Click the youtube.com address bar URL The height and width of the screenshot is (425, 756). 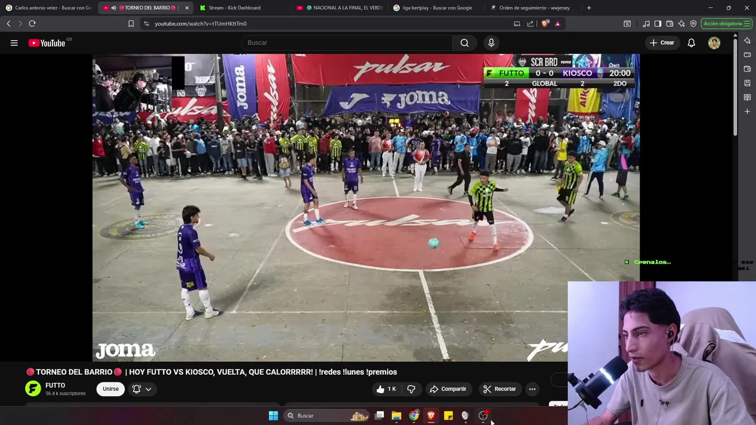pyautogui.click(x=201, y=24)
